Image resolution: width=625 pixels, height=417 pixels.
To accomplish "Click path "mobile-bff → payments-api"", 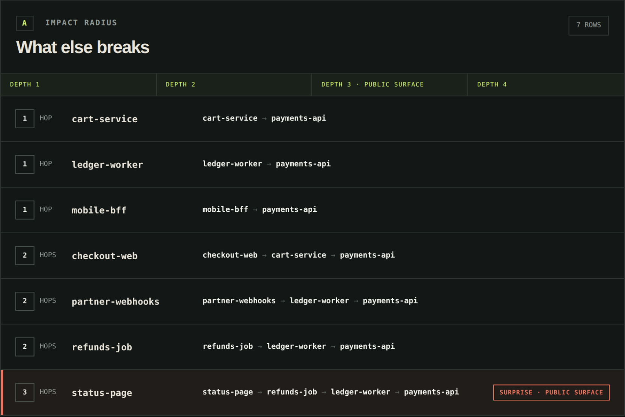I will pos(260,210).
